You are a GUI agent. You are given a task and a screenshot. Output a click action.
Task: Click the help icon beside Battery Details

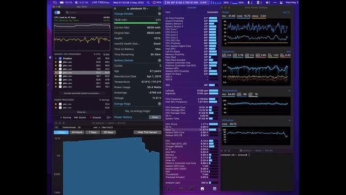(159, 60)
